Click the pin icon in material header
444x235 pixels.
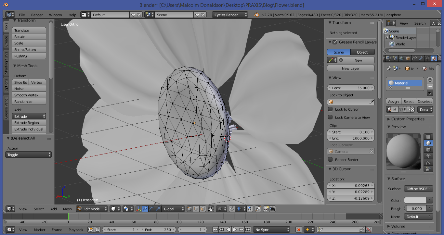coord(388,68)
